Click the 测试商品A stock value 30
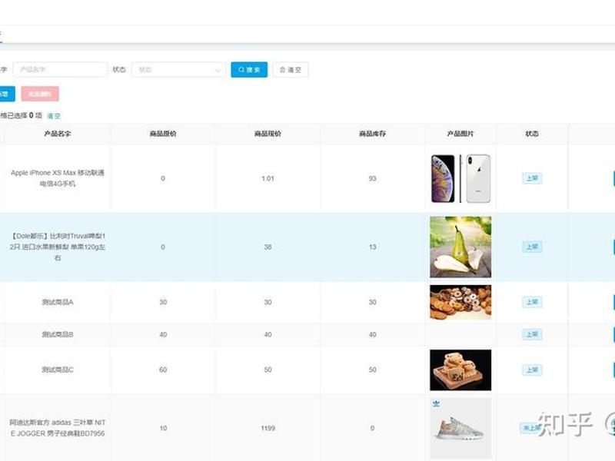Screen dimensions: 615x461 [x=372, y=302]
